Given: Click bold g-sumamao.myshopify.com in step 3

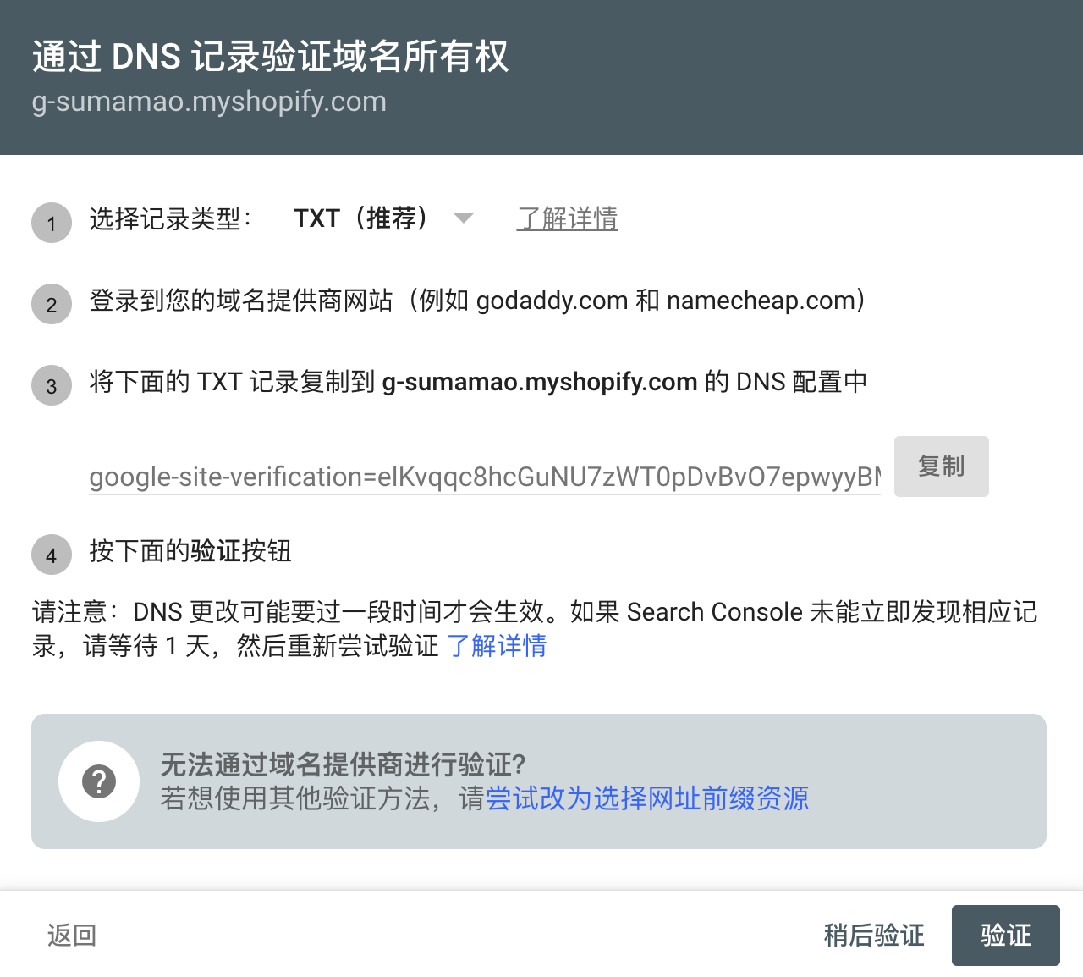Looking at the screenshot, I should tap(540, 382).
